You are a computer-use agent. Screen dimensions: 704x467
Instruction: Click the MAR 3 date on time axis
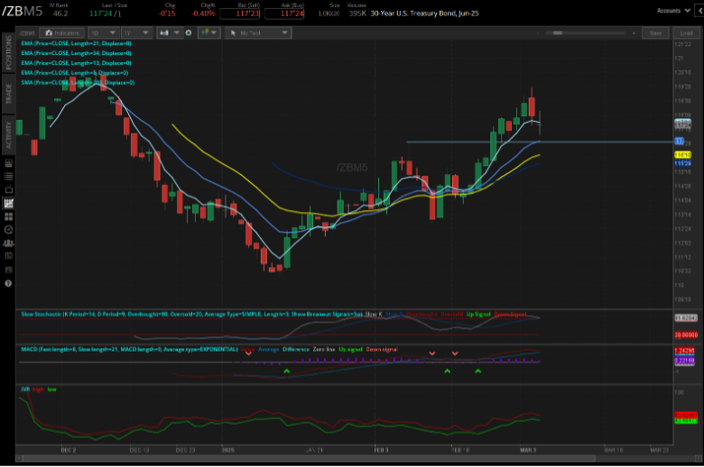528,450
